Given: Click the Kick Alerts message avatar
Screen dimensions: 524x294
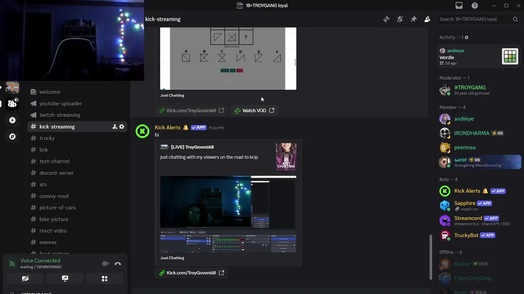Looking at the screenshot, I should click(142, 131).
